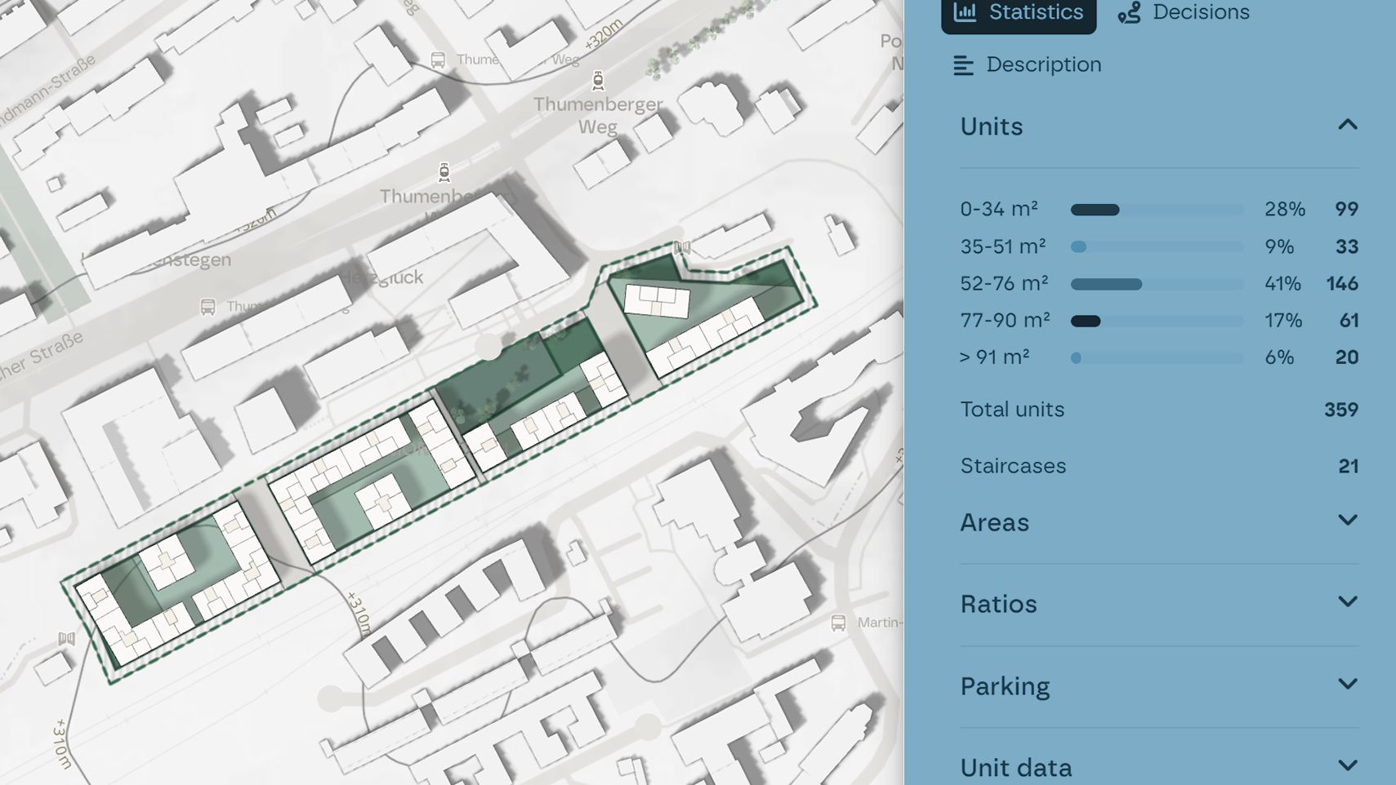
Task: Click the bus stop icon beside the Martin- label
Action: coord(838,623)
